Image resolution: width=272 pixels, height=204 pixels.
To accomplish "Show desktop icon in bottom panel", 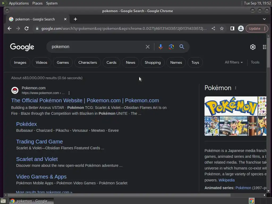I will 3,201.
